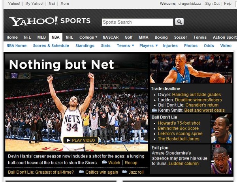Go to NBA Home
The width and height of the screenshot is (237, 182).
point(17,46)
